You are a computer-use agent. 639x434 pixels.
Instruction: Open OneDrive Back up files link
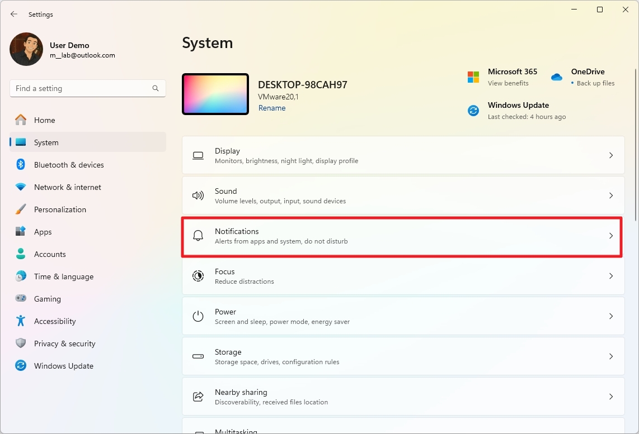click(x=595, y=83)
